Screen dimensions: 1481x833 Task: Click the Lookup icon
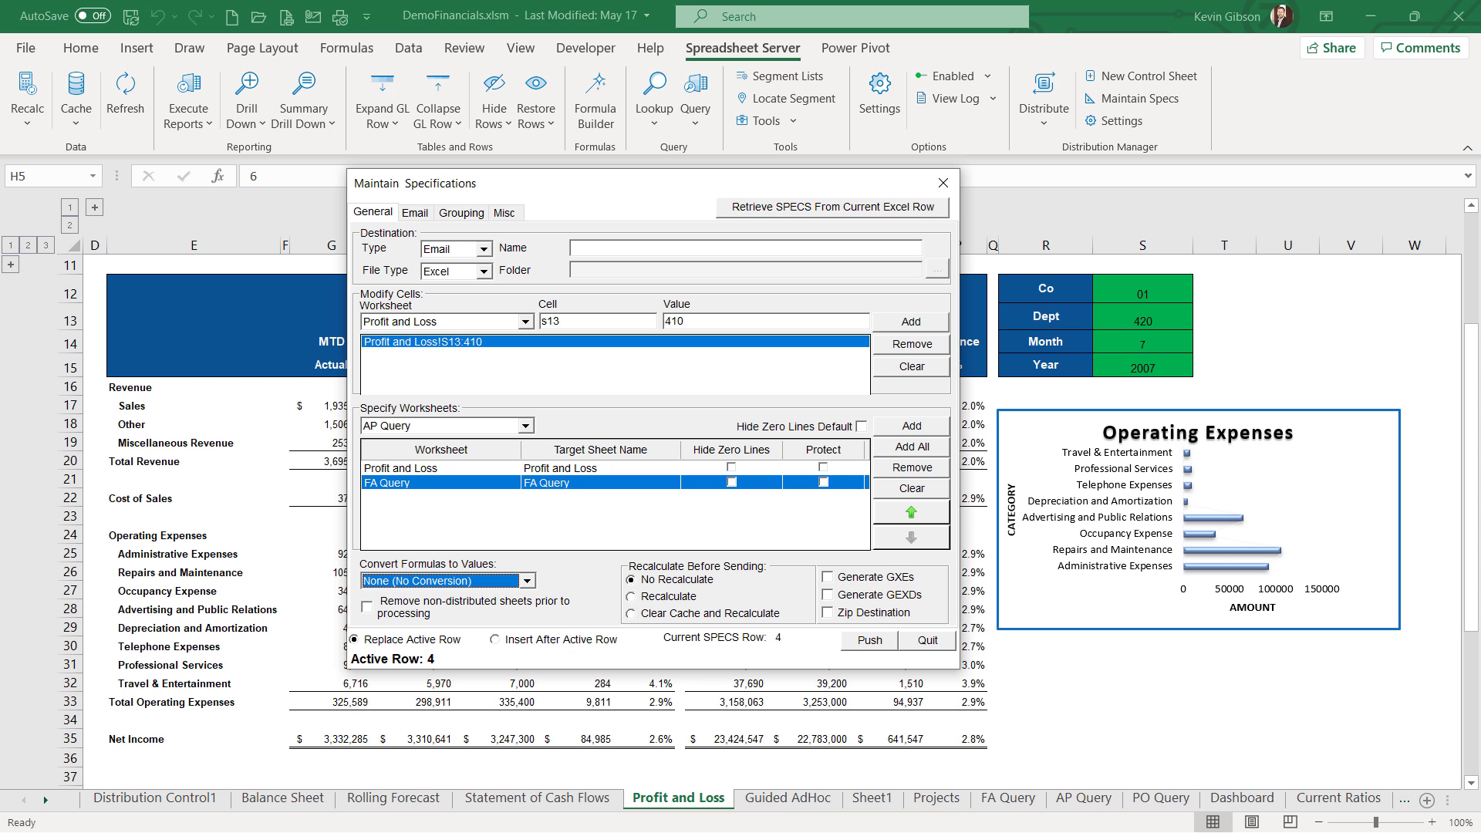654,83
